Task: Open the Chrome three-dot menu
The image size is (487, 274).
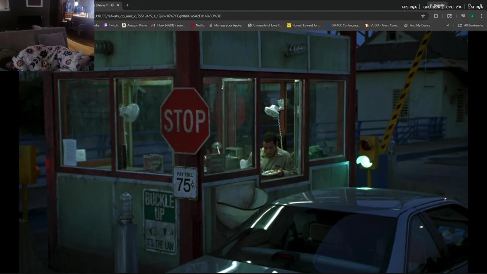Action: pos(482,16)
